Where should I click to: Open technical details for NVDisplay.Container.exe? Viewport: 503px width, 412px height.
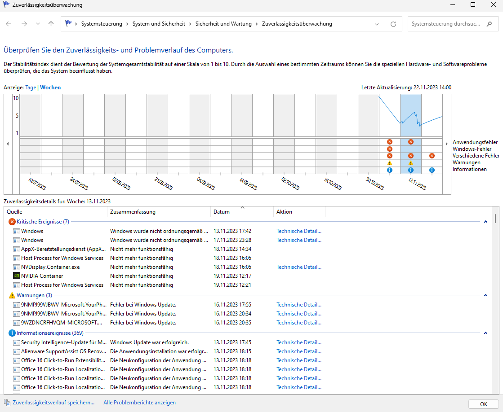coord(299,267)
